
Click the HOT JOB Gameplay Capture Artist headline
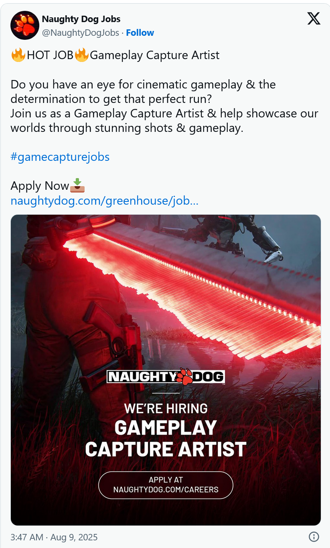pyautogui.click(x=115, y=55)
